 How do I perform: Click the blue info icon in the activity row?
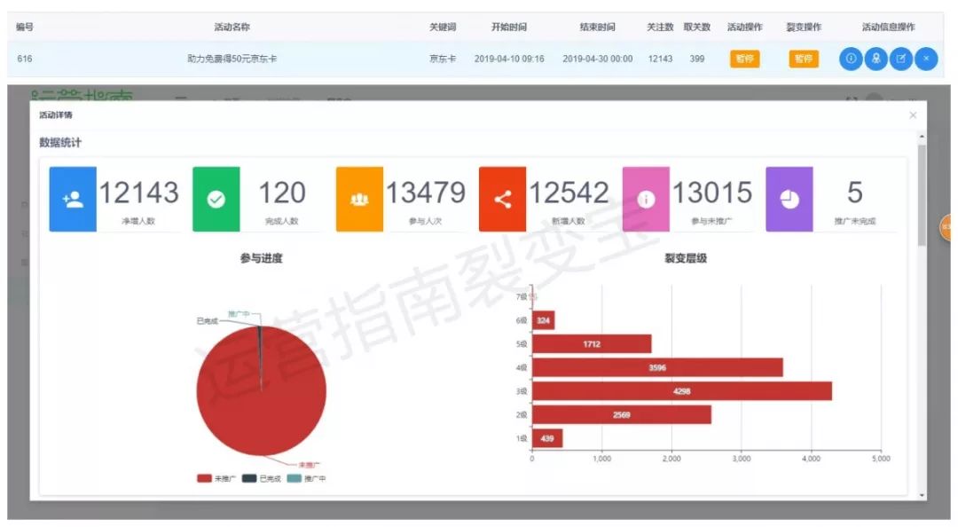click(851, 59)
